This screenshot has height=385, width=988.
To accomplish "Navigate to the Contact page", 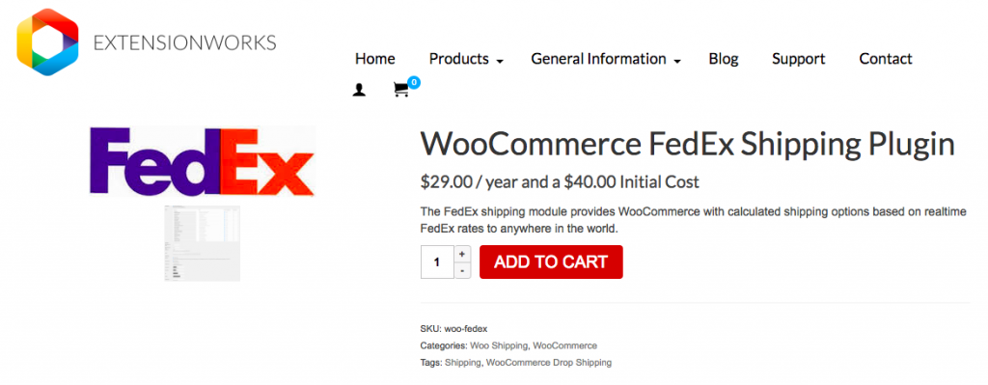I will [886, 59].
